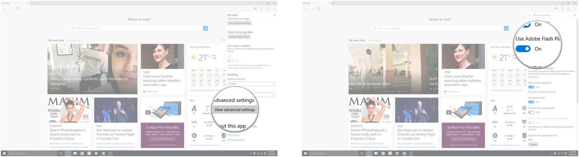579x157 pixels.
Task: Click the More actions ellipsis above SETTINGS pane
Action: point(274,8)
